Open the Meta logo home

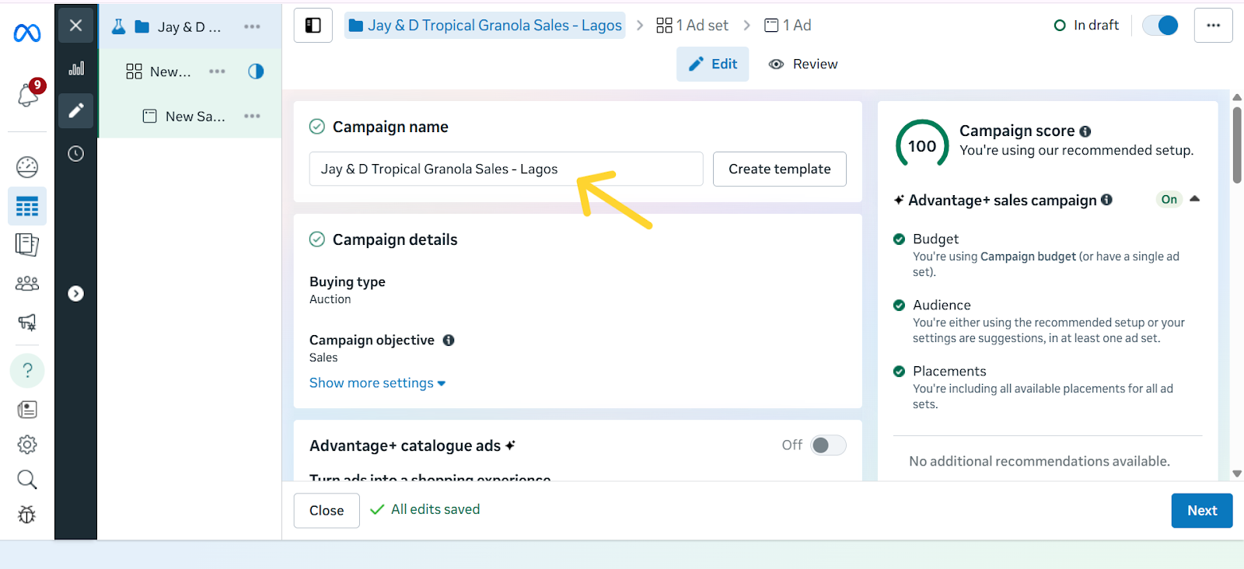[x=27, y=33]
